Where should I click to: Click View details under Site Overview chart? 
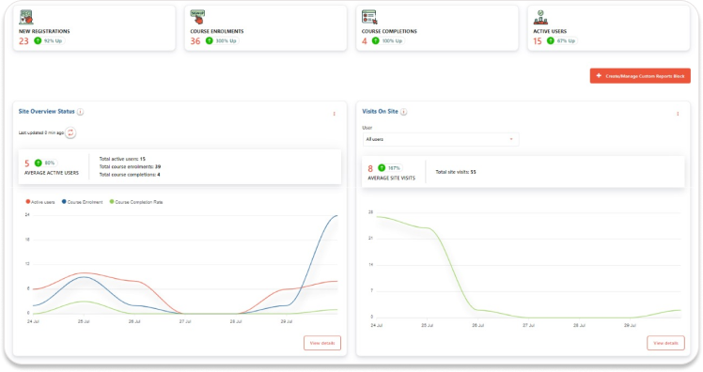pos(322,343)
